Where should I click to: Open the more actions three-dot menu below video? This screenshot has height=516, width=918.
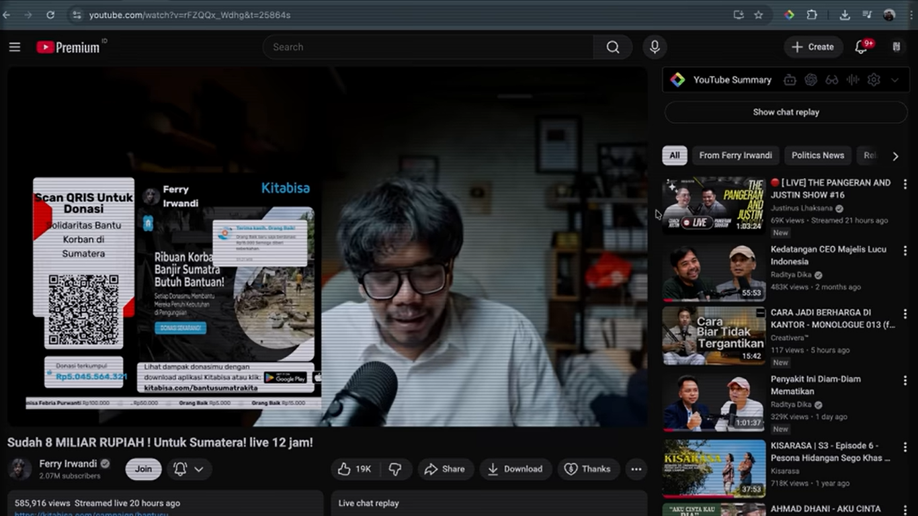(636, 469)
